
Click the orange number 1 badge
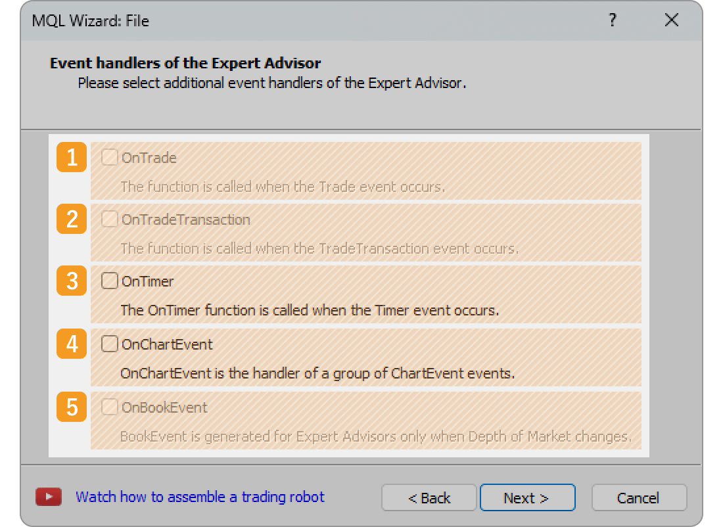72,158
